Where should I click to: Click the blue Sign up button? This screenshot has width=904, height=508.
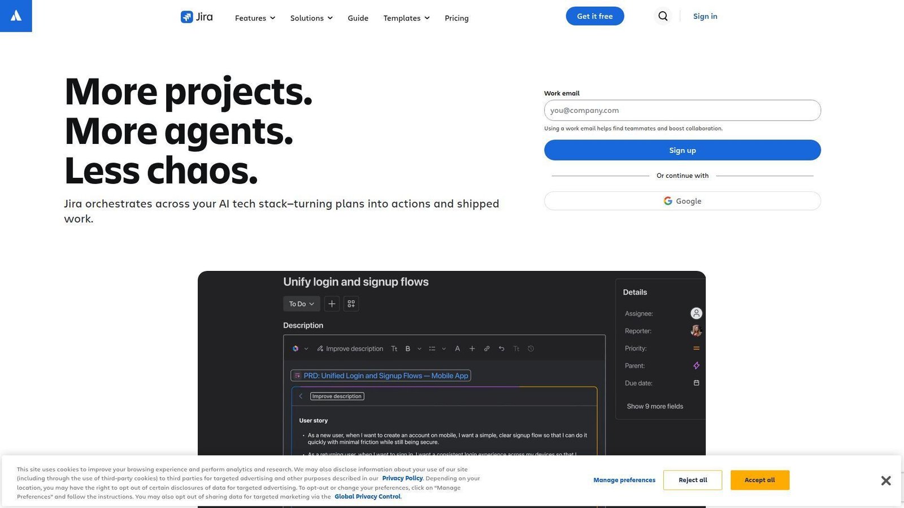click(x=683, y=150)
